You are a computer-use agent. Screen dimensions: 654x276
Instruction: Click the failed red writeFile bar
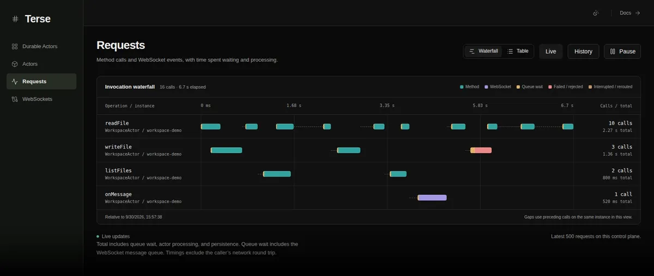coord(481,150)
